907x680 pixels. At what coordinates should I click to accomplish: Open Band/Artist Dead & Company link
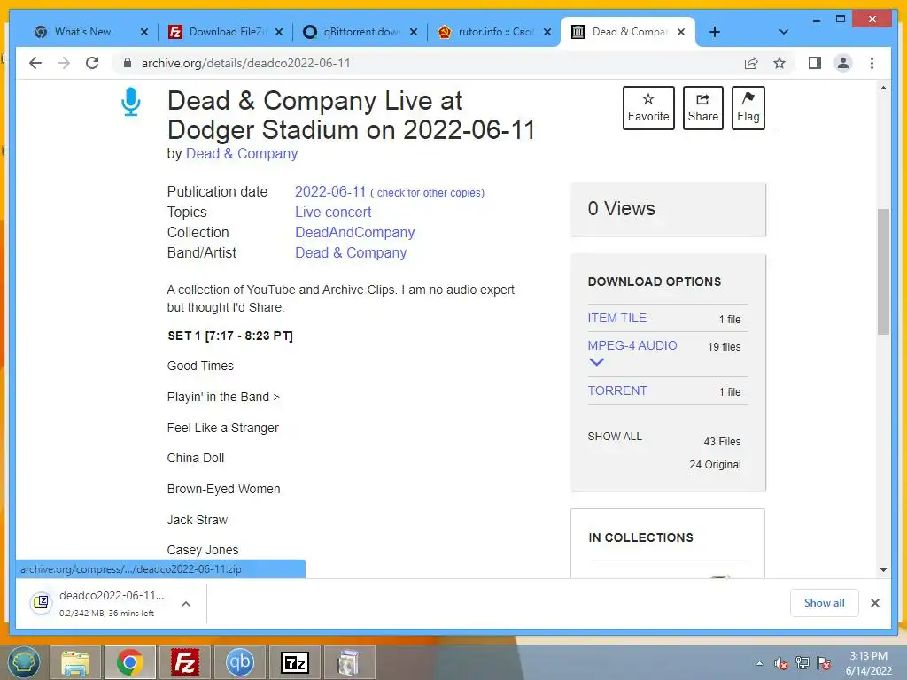(x=351, y=252)
